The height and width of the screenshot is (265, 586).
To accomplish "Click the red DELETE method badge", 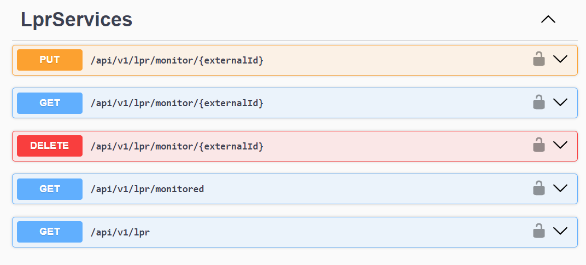I will [x=50, y=146].
